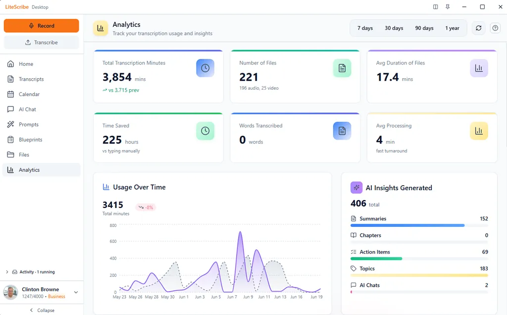
Task: Click the AI Insights Generated sparkle icon
Action: pyautogui.click(x=356, y=188)
